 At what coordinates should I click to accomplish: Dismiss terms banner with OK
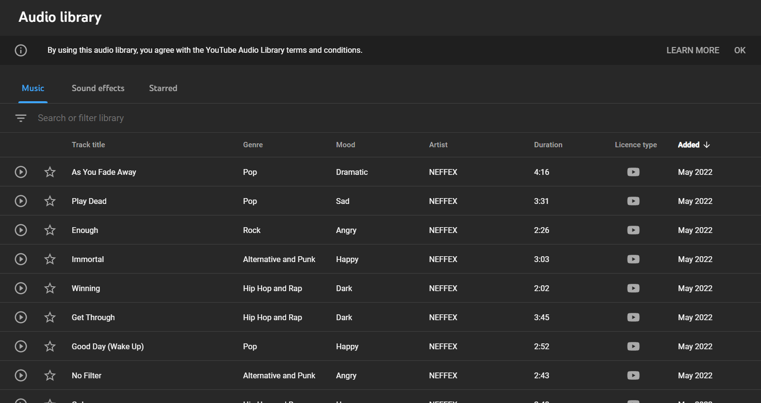740,50
